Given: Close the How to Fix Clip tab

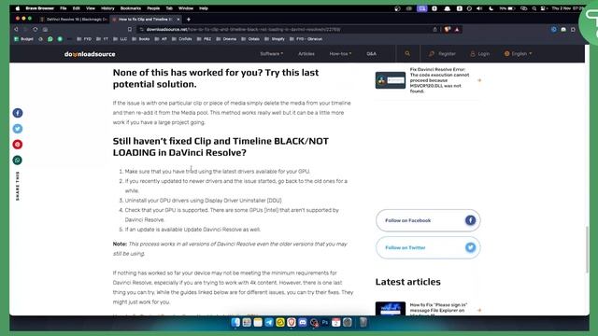Looking at the screenshot, I should 178,19.
